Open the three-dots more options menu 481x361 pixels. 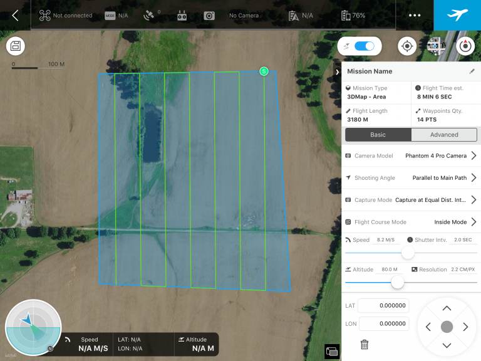coord(415,15)
